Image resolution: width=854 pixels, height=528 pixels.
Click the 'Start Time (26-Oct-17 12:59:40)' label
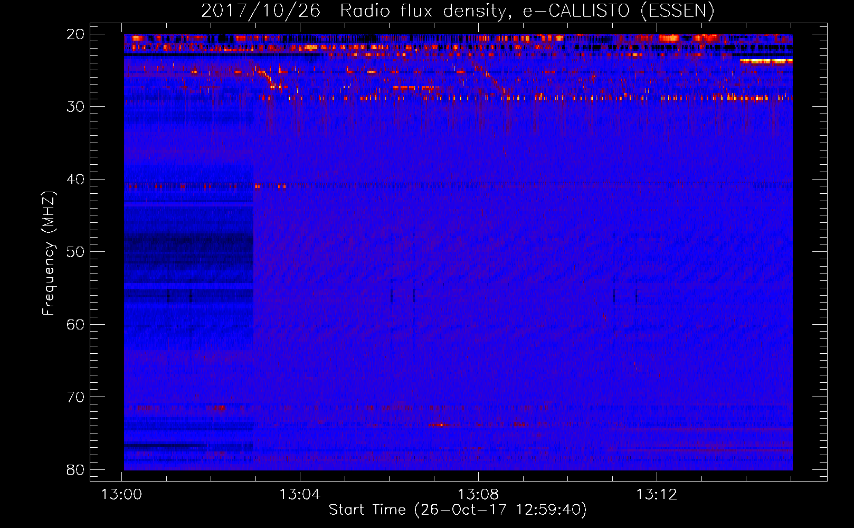click(x=458, y=510)
